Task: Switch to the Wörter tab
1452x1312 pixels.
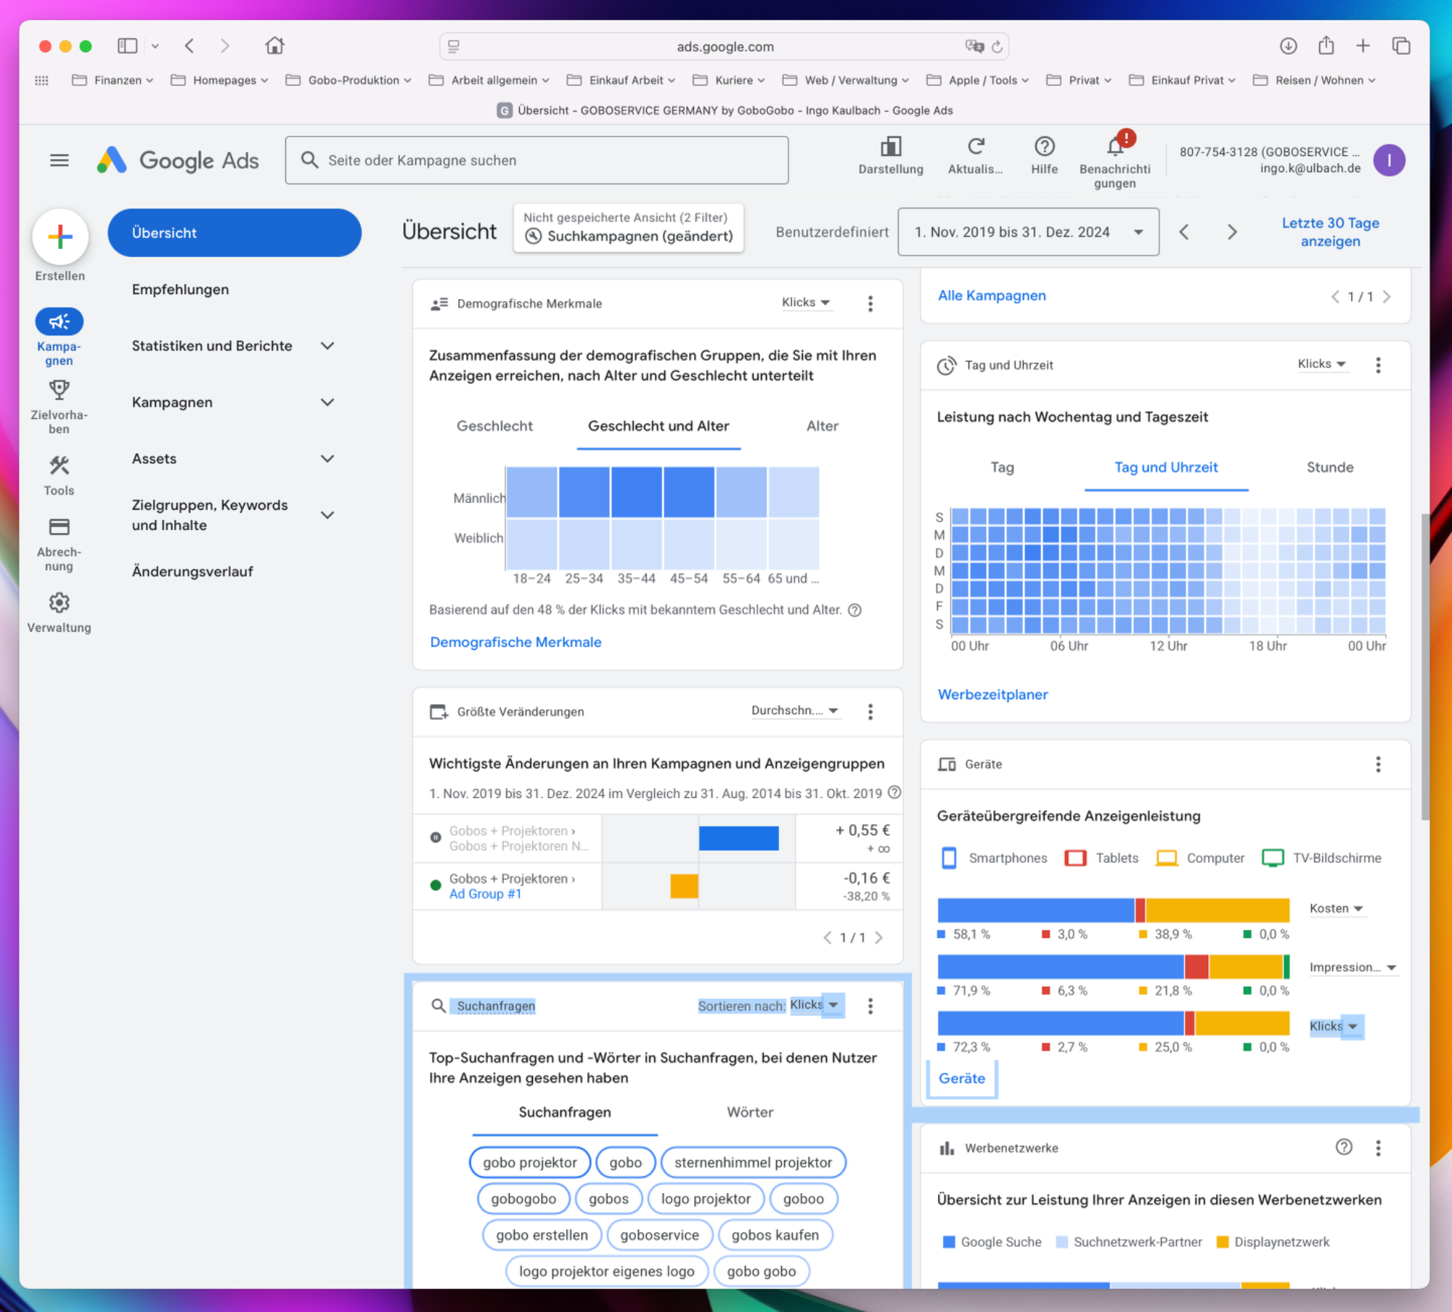Action: (750, 1112)
